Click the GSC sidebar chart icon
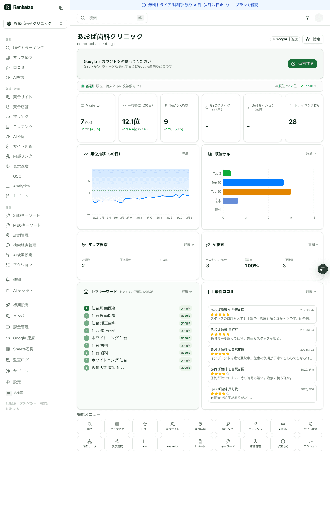The image size is (330, 528). pyautogui.click(x=8, y=176)
